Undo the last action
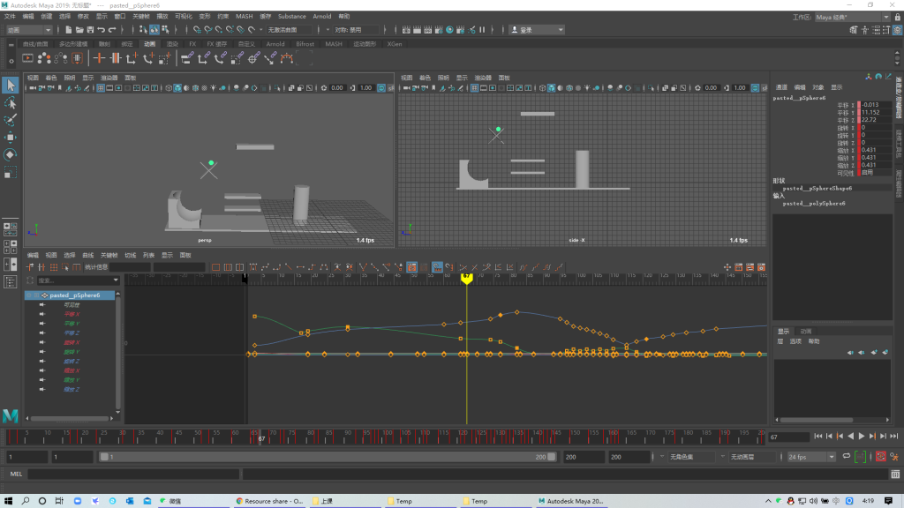904x508 pixels. pyautogui.click(x=101, y=30)
